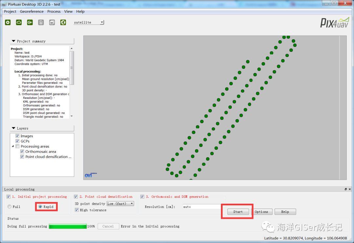This screenshot has width=354, height=243.
Task: Collapse the Layers section
Action: click(13, 128)
